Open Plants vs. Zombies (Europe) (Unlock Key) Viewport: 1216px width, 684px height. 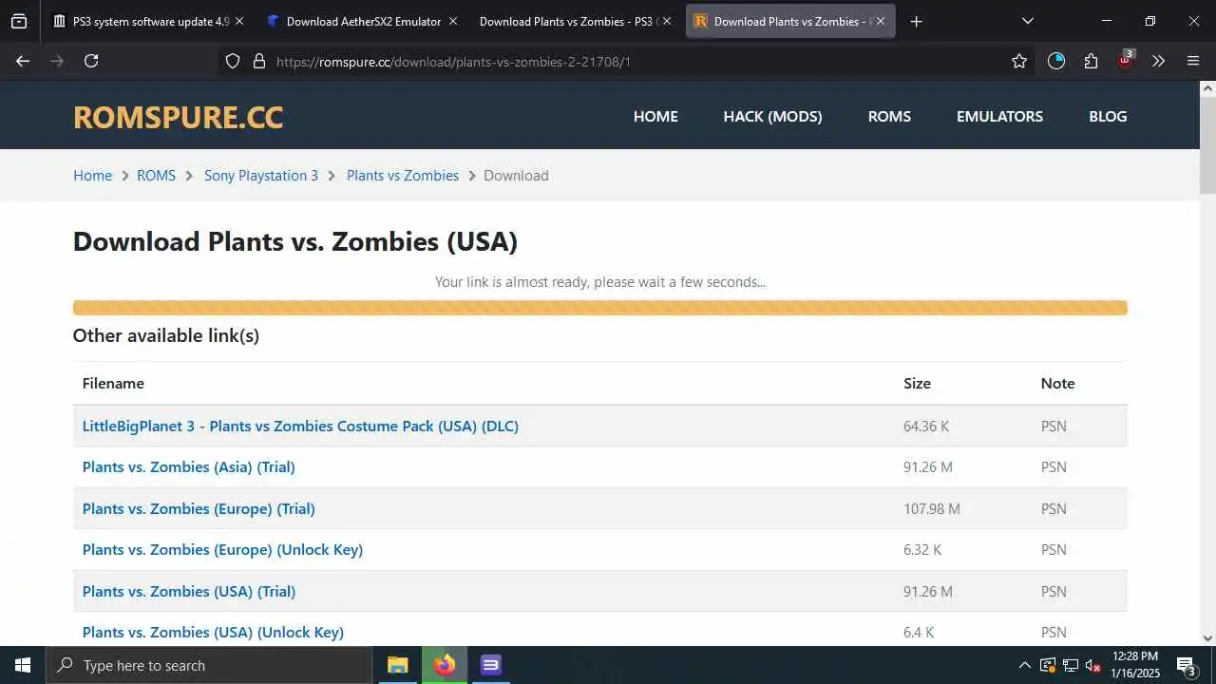coord(222,549)
